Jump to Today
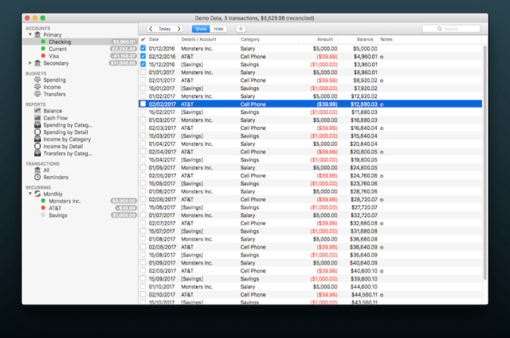 pos(165,29)
